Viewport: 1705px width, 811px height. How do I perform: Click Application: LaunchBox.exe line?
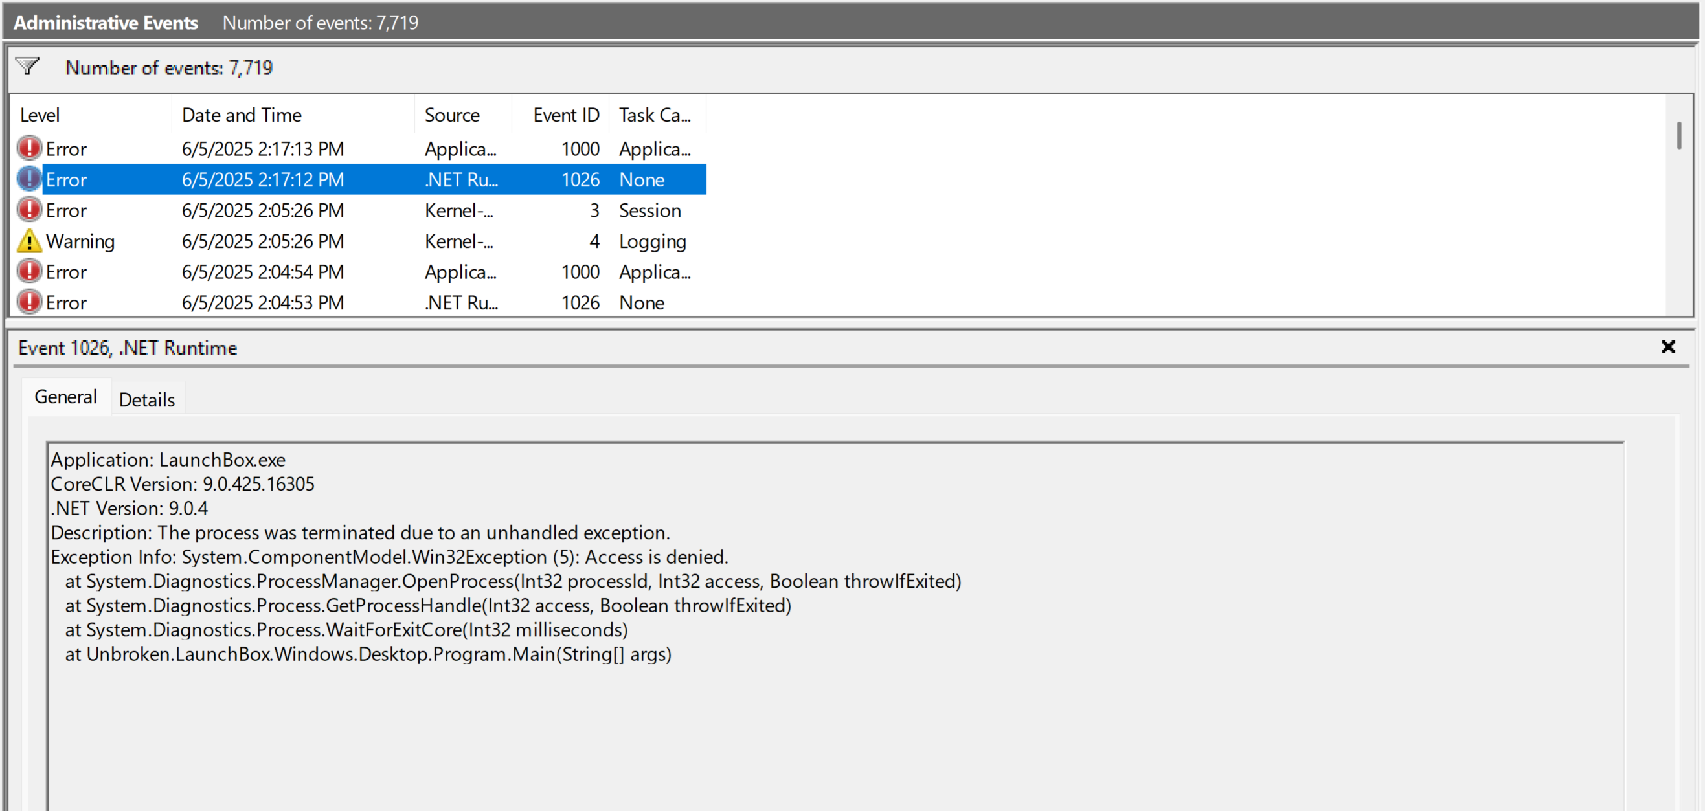tap(168, 460)
